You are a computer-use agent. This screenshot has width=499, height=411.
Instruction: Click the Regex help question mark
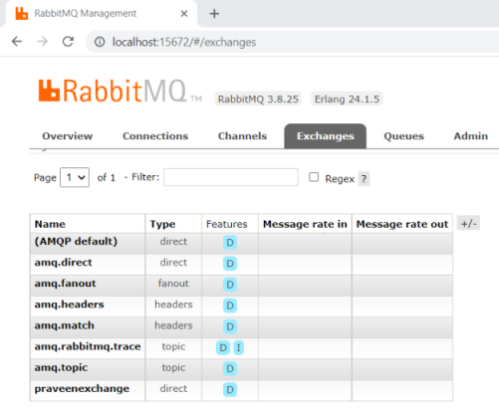364,179
